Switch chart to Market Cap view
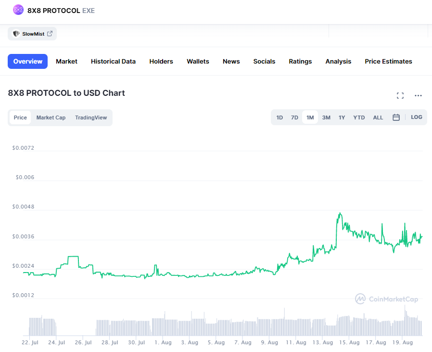Screen dimensions: 432x352 tap(51, 117)
